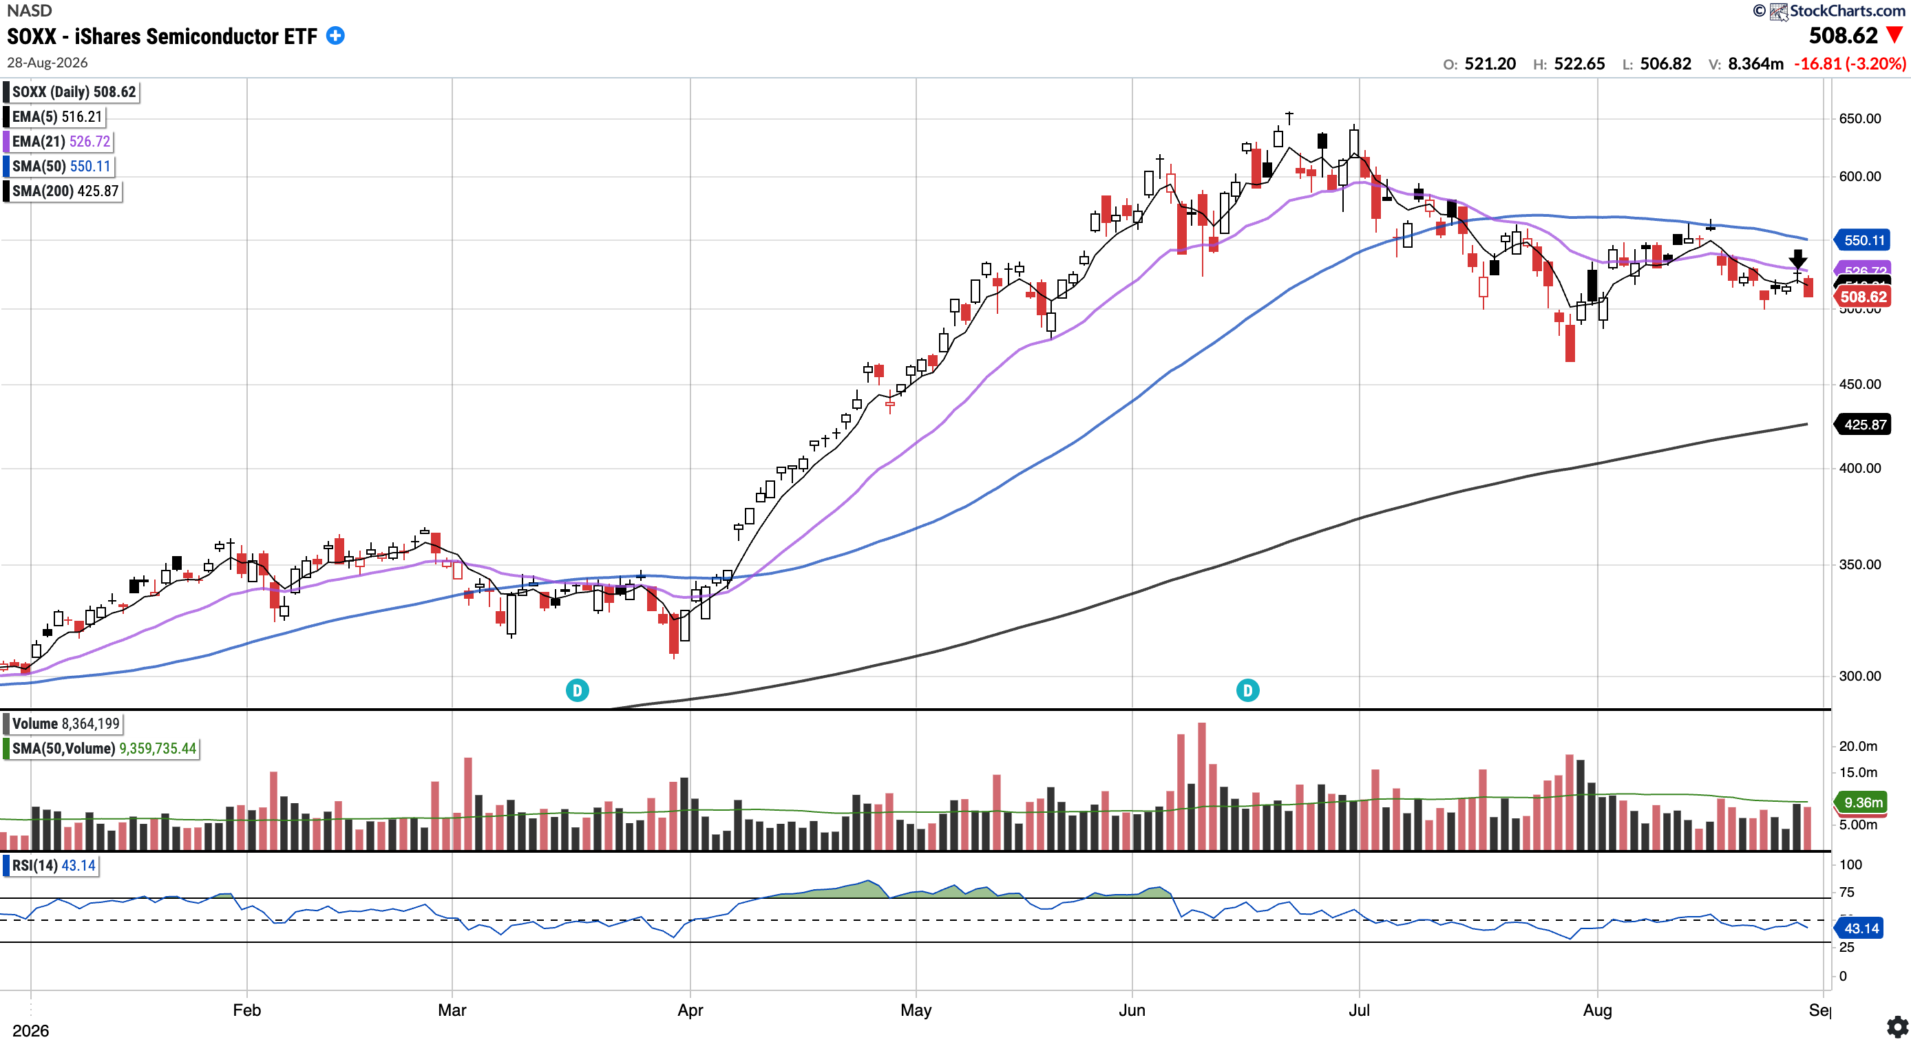1911x1042 pixels.
Task: Click the 75 label on RSI axis
Action: (1846, 892)
